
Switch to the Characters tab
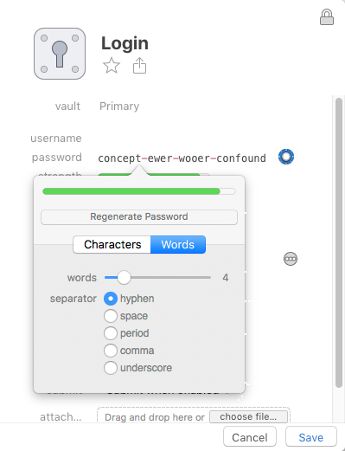pyautogui.click(x=112, y=244)
